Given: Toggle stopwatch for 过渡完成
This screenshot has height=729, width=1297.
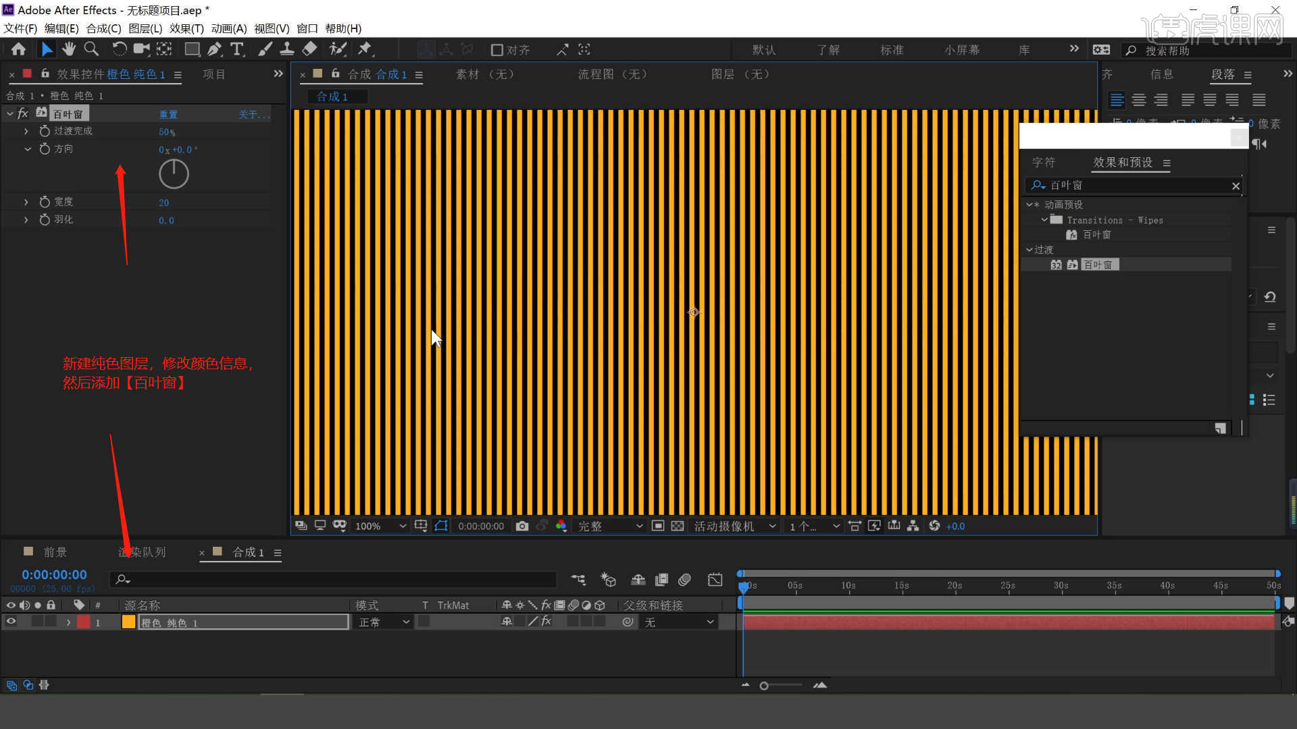Looking at the screenshot, I should pos(45,131).
